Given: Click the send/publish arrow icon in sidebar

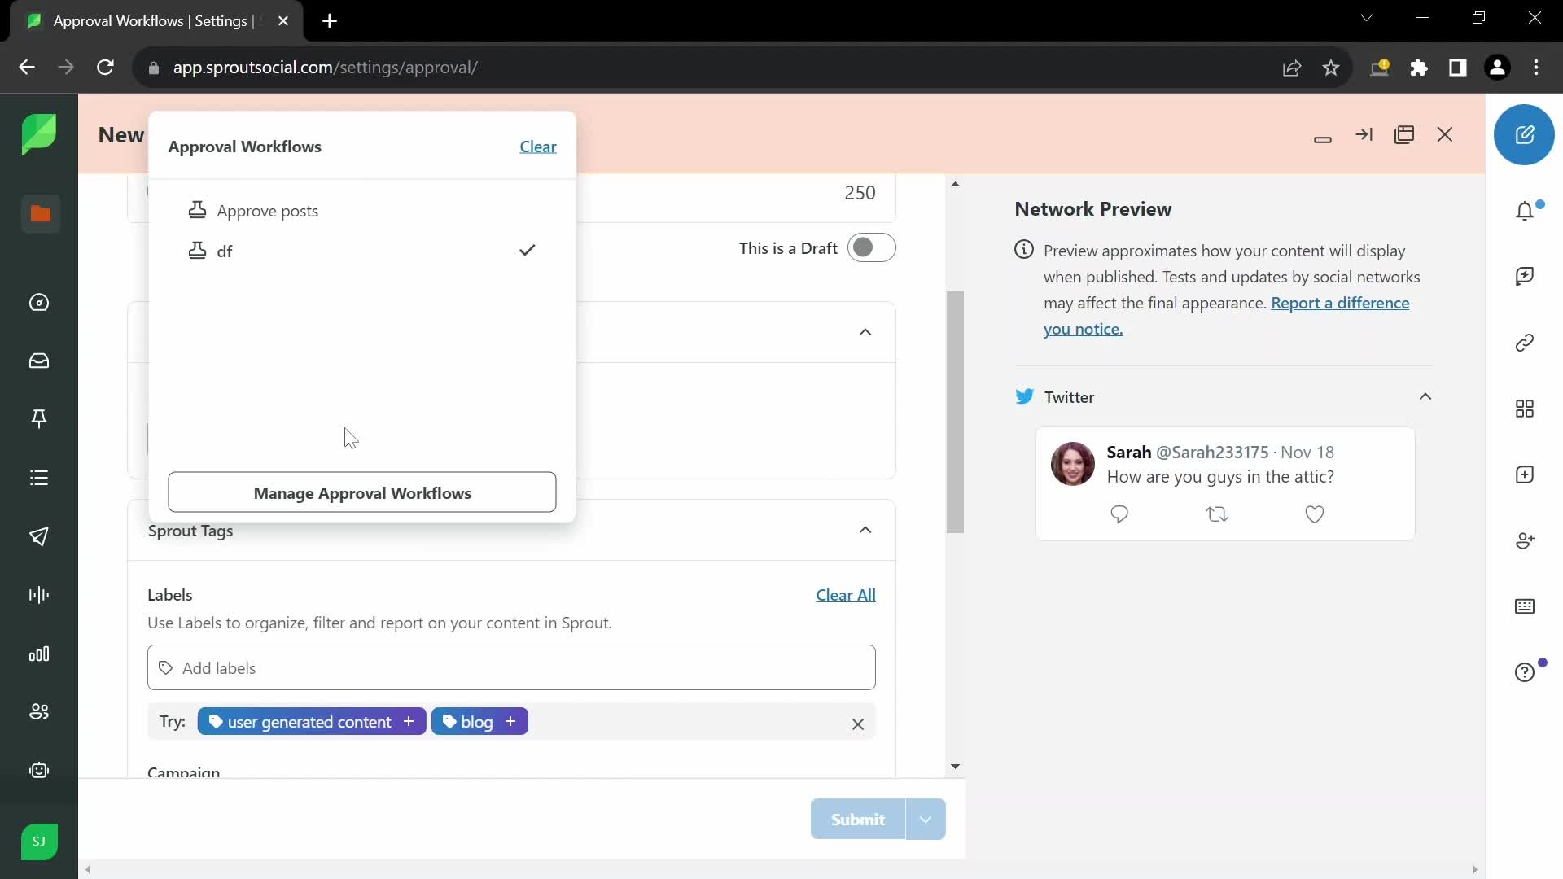Looking at the screenshot, I should coord(40,536).
